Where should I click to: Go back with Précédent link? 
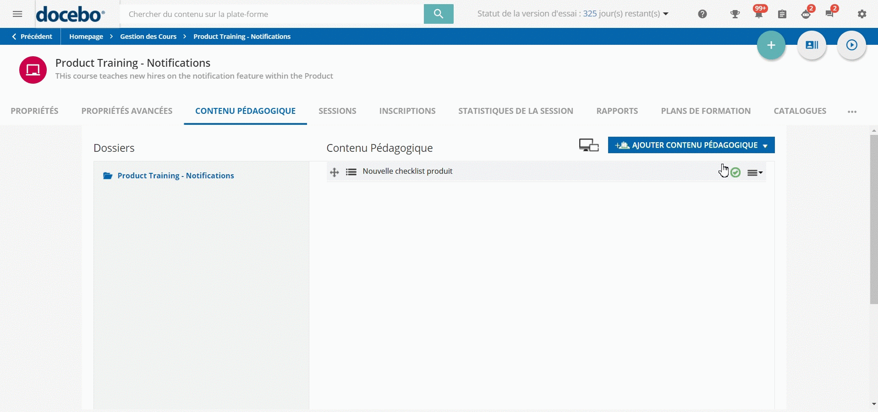tap(32, 37)
